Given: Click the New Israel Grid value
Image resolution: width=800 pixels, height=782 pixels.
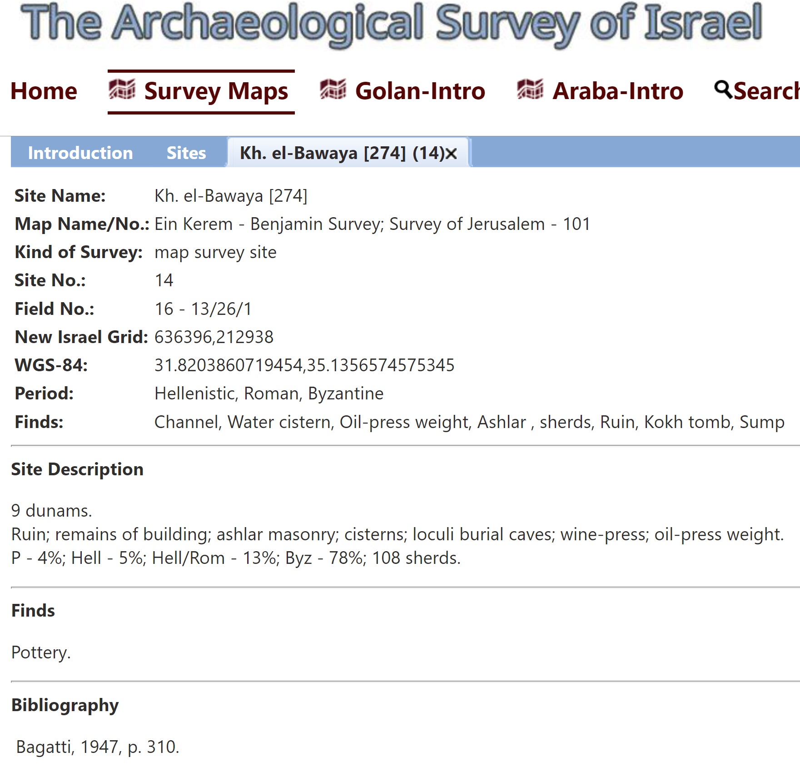Looking at the screenshot, I should click(214, 337).
